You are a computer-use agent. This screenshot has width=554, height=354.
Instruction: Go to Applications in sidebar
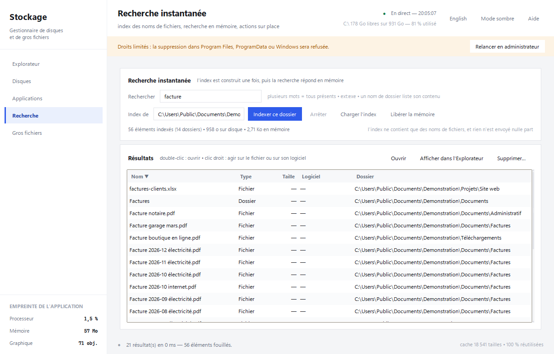click(x=54, y=98)
